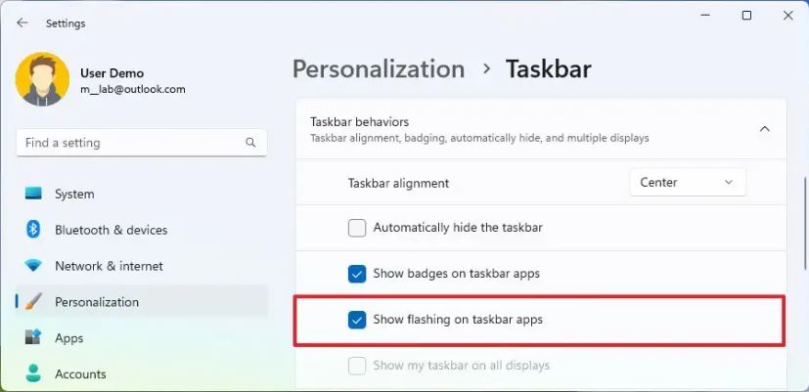Click the Find a setting search box
Screen dimensions: 809x392
(x=142, y=143)
